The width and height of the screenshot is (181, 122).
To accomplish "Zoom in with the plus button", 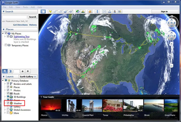I will click(x=171, y=44).
